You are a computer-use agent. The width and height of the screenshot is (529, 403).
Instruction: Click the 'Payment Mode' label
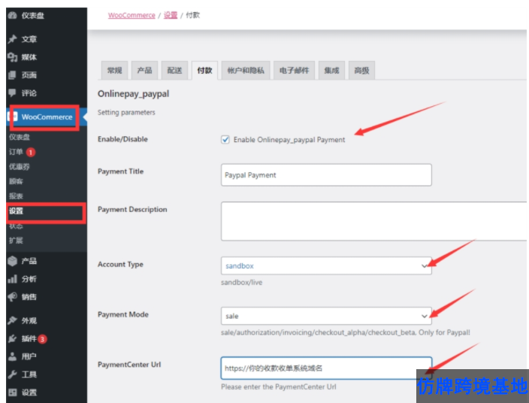click(x=122, y=314)
